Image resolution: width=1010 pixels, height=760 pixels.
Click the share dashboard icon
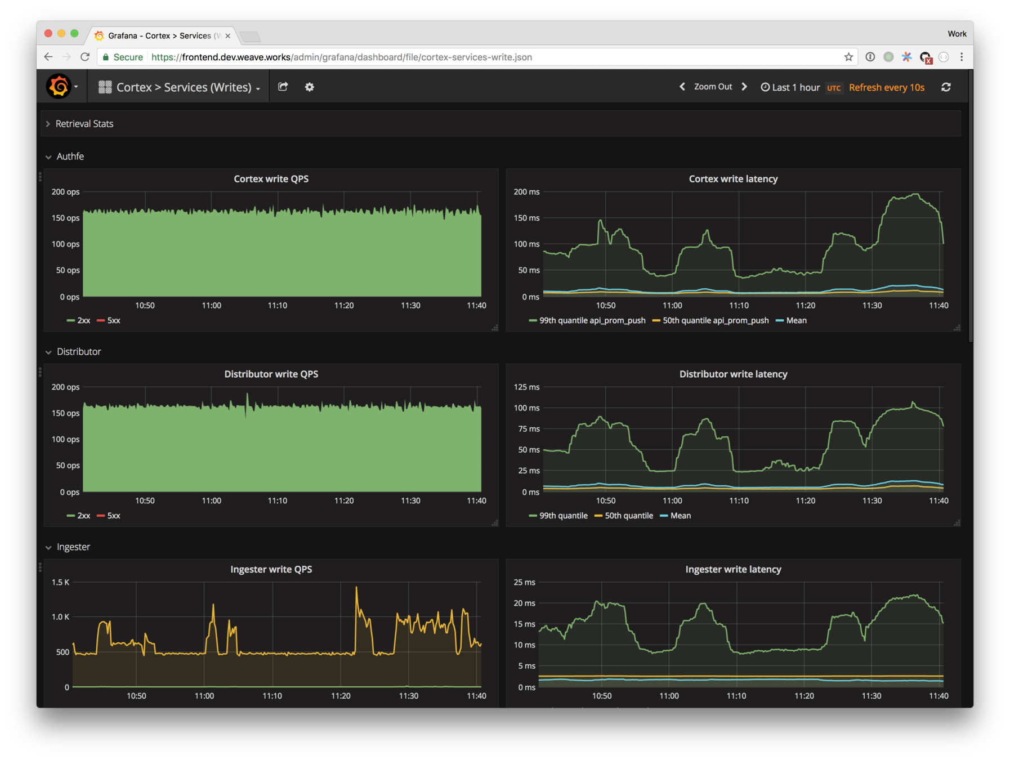coord(283,87)
